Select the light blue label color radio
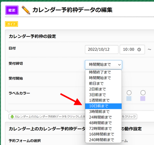154x145 pixels. tap(129, 93)
